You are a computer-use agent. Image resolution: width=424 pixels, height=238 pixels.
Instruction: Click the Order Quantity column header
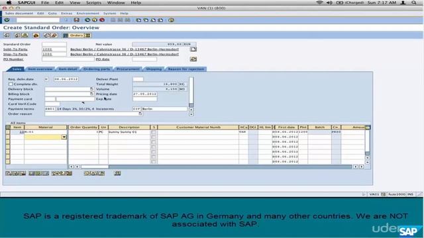[x=83, y=127]
